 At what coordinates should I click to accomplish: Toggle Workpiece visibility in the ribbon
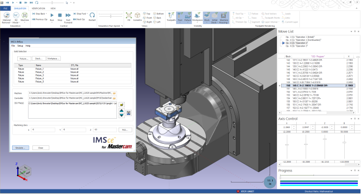click(x=197, y=17)
